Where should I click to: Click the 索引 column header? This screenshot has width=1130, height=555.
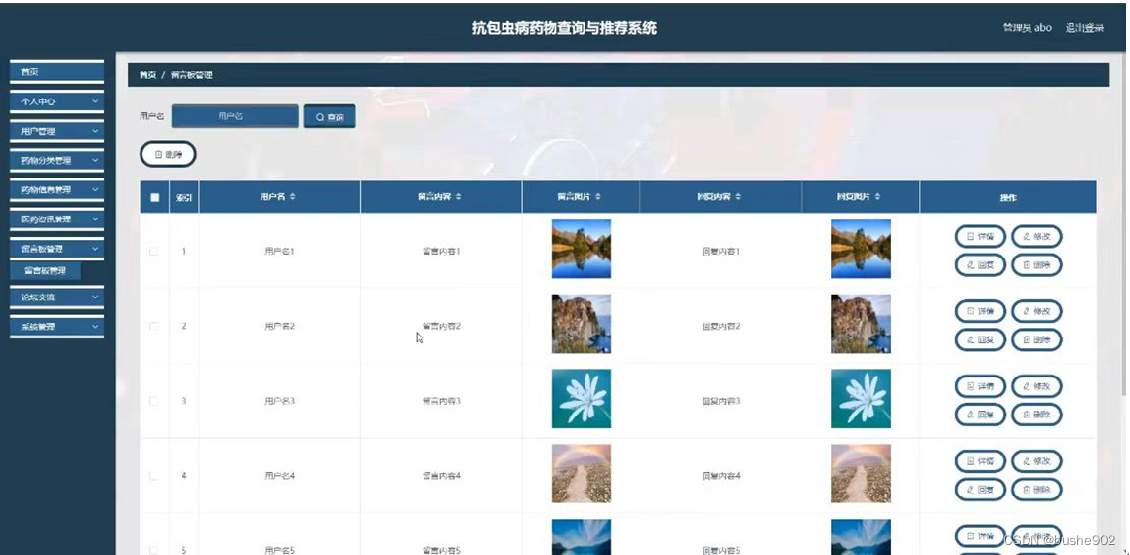183,197
